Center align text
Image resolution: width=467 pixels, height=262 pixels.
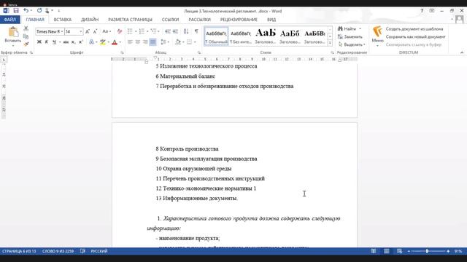coord(138,42)
